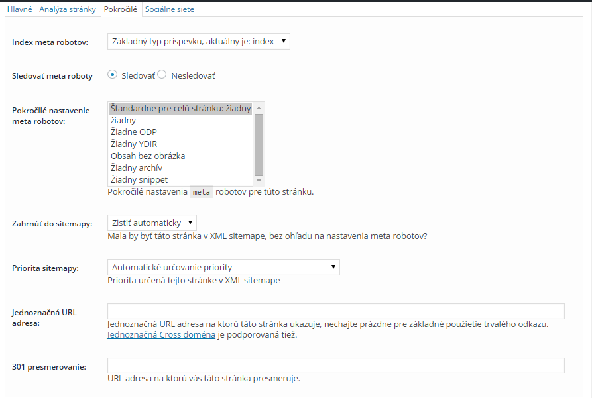Pick 'žiadny' in the meta robots list
This screenshot has height=398, width=592.
pos(123,121)
